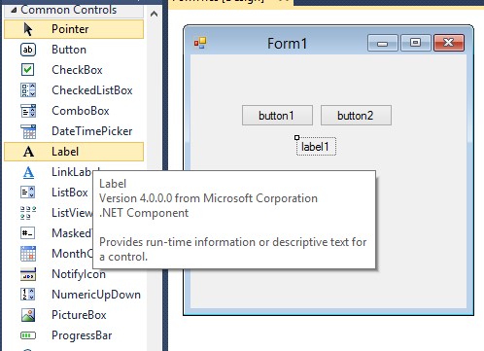Click the label1 control on Form1

[316, 147]
